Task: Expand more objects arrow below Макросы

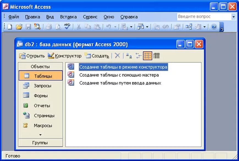Action: point(40,135)
